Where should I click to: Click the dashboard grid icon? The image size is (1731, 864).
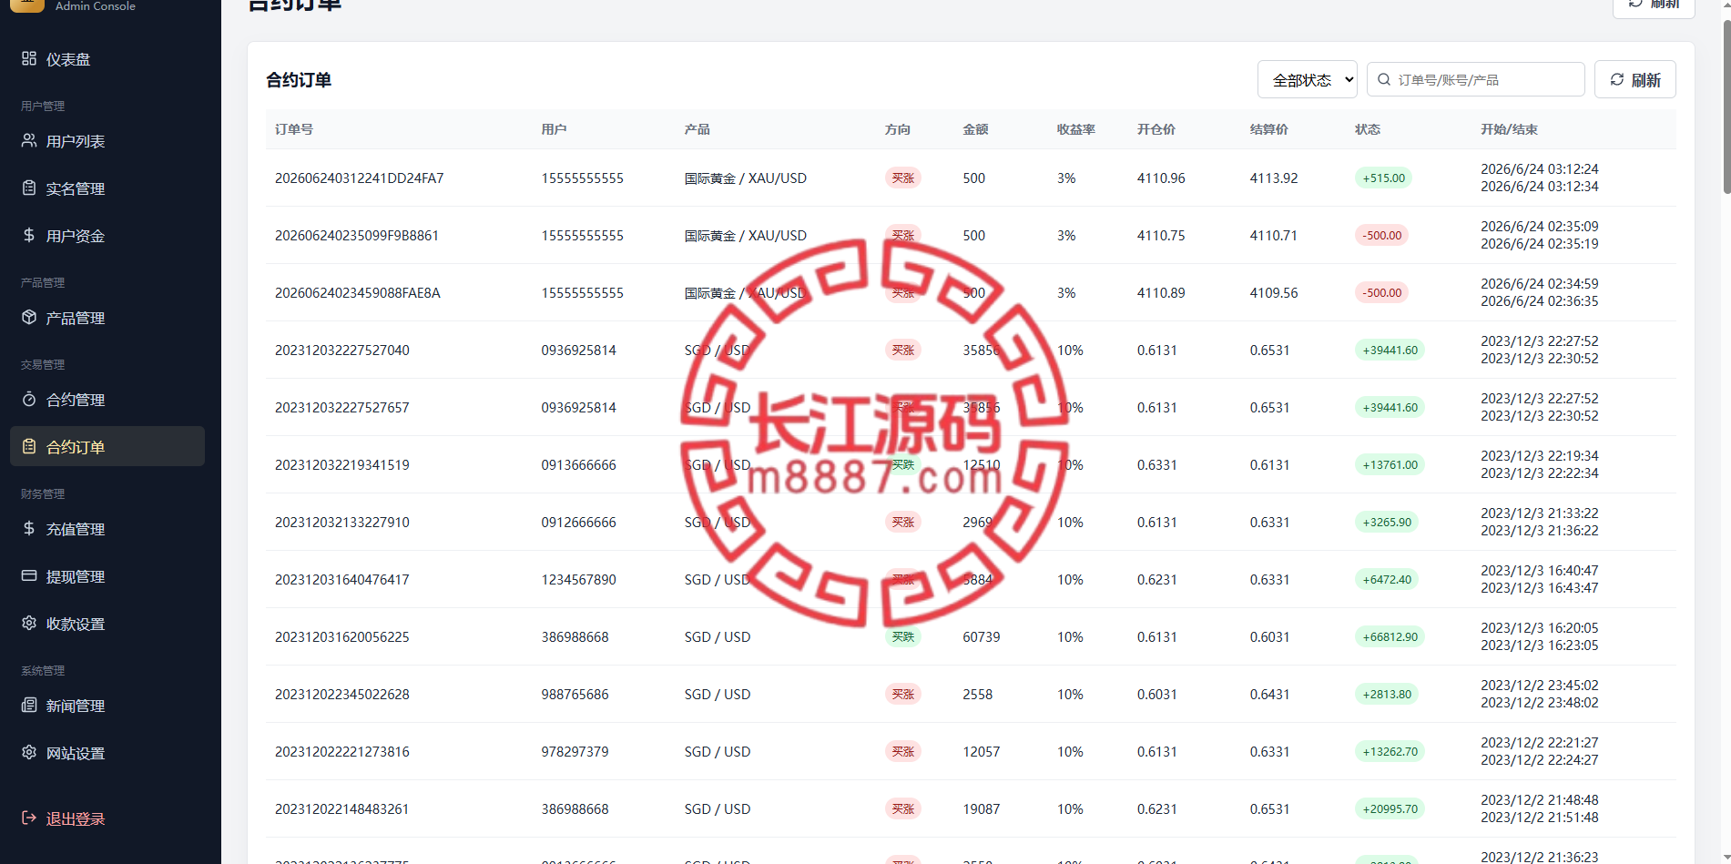29,58
